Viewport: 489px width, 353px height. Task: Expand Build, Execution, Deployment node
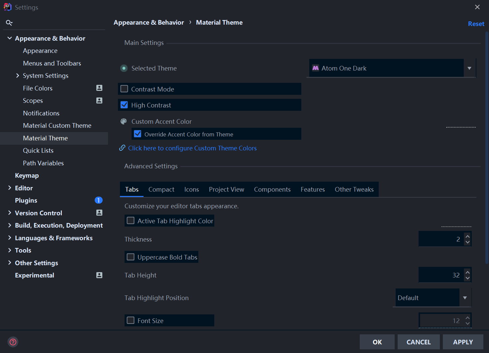[x=10, y=225]
